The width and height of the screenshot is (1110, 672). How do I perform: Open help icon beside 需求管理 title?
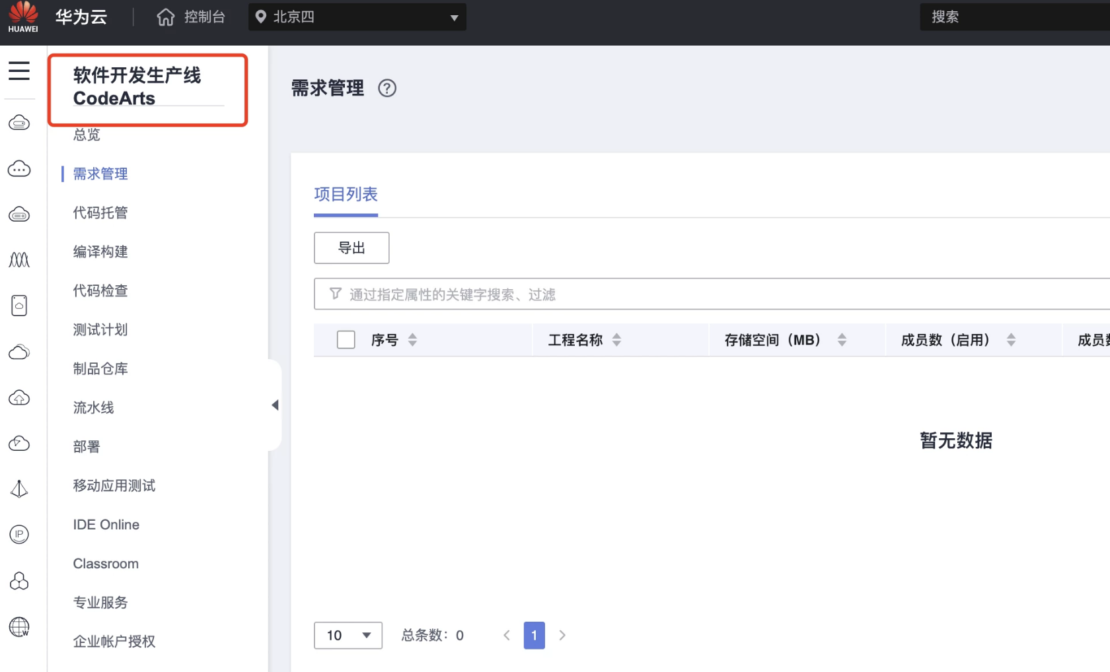387,88
